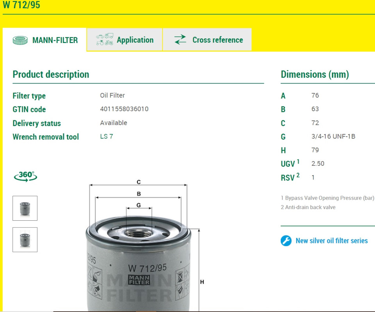Image resolution: width=375 pixels, height=312 pixels.
Task: Click the G dimension label on the drawing
Action: pyautogui.click(x=139, y=205)
